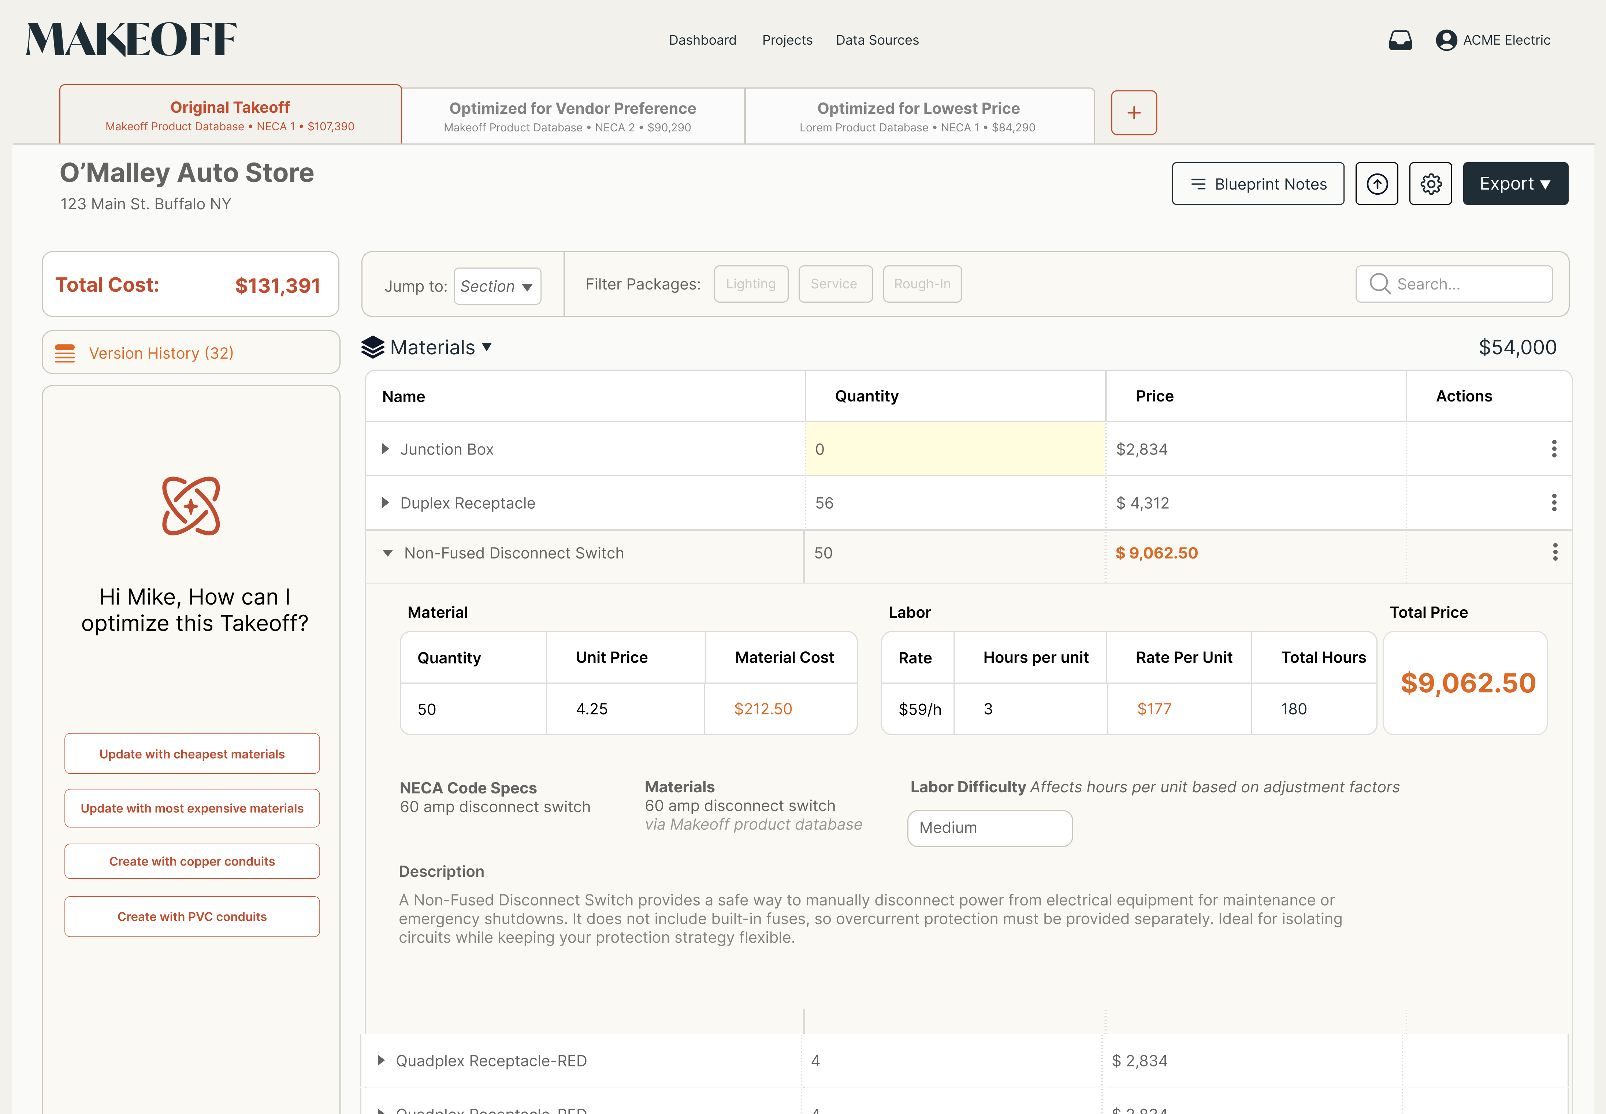
Task: Open Blueprint Notes
Action: point(1257,184)
